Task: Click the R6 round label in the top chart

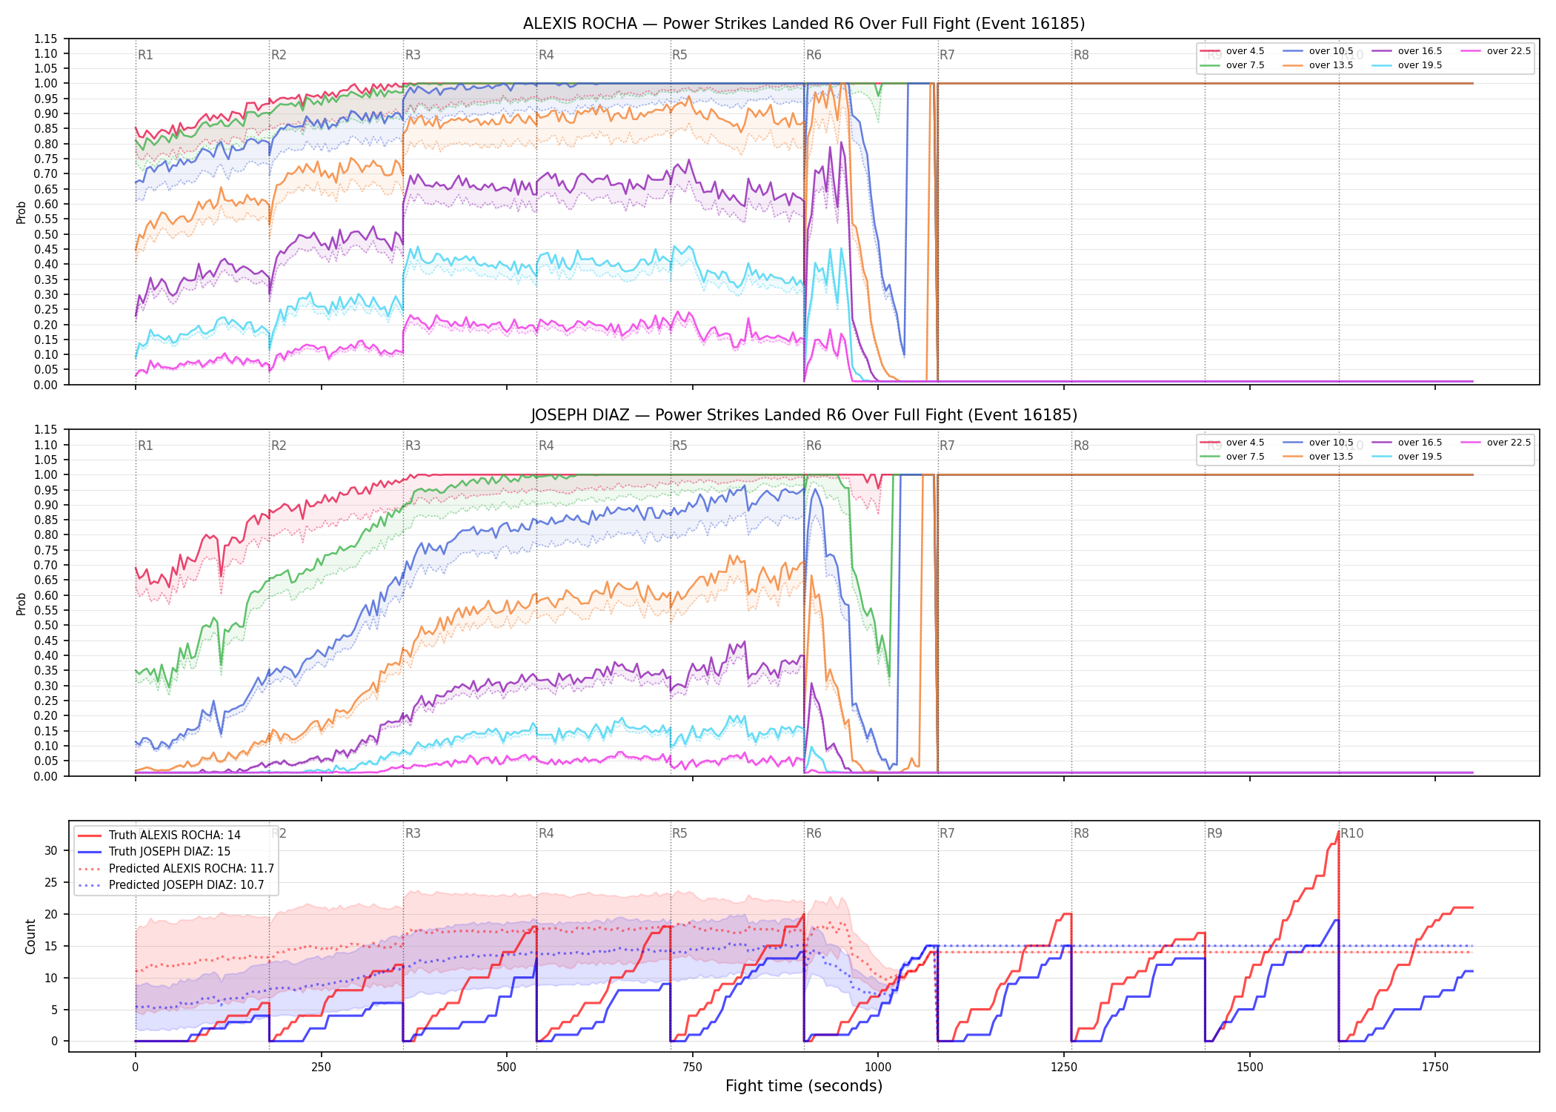Action: (814, 55)
